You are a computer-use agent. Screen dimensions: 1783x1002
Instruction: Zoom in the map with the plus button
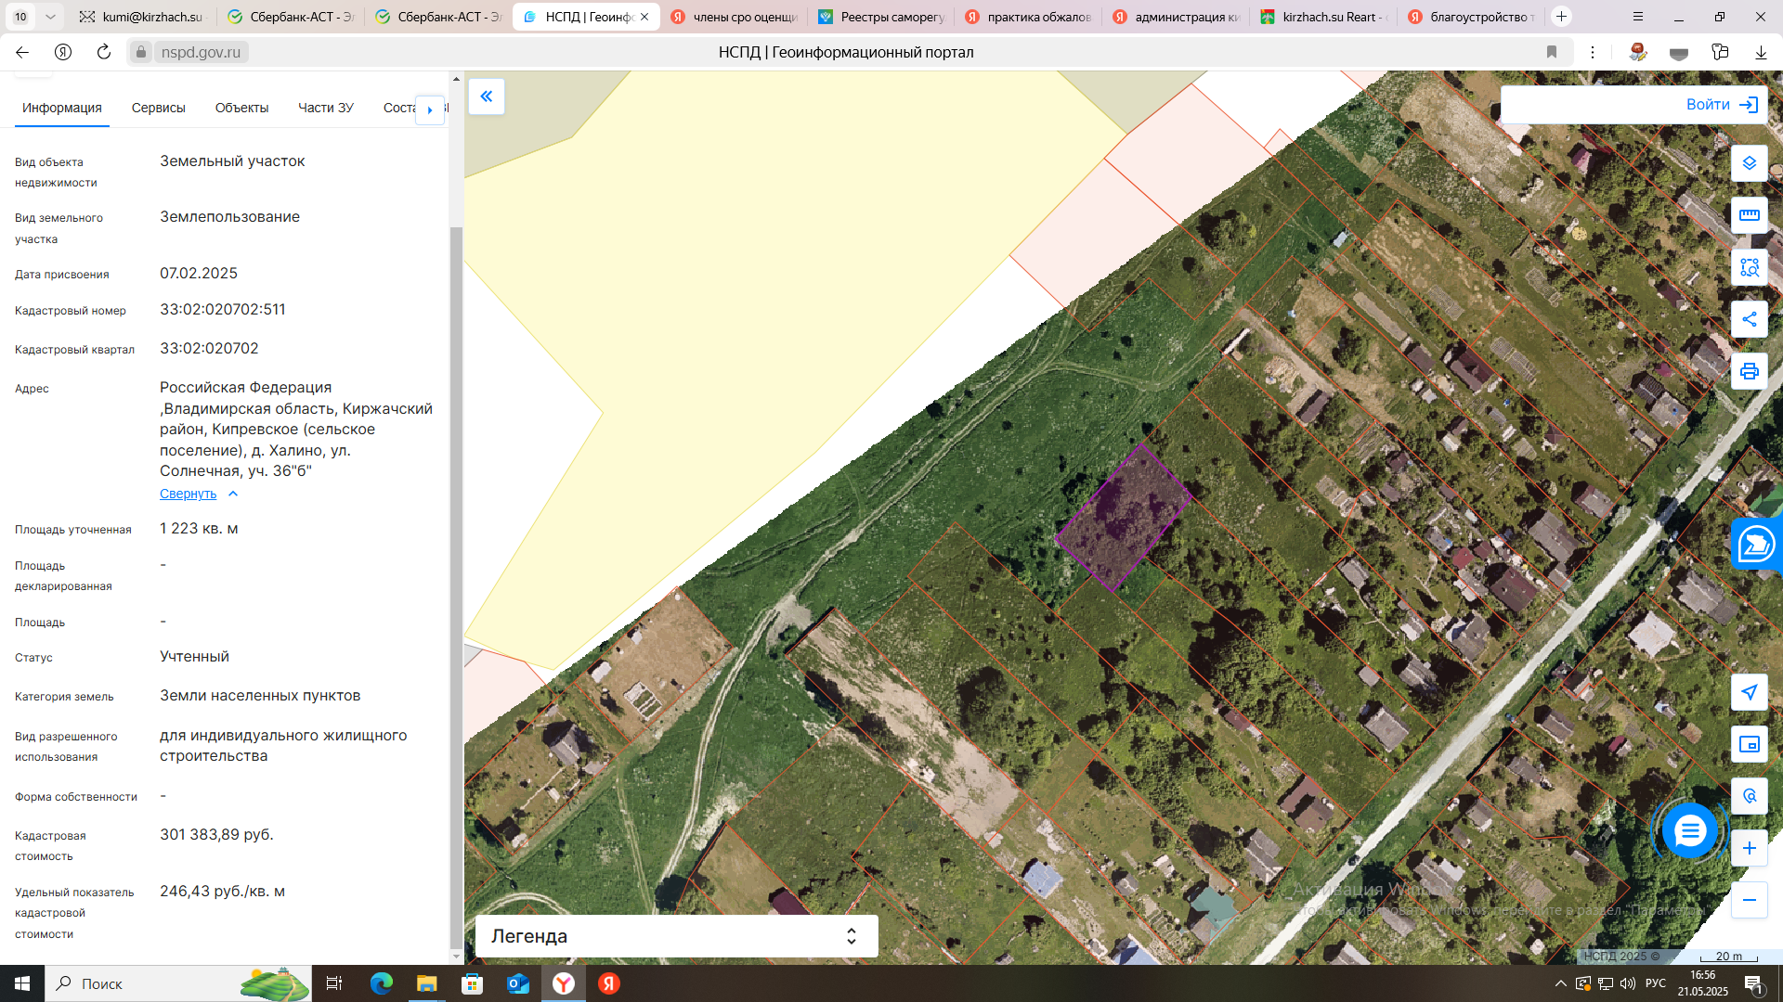(1749, 848)
